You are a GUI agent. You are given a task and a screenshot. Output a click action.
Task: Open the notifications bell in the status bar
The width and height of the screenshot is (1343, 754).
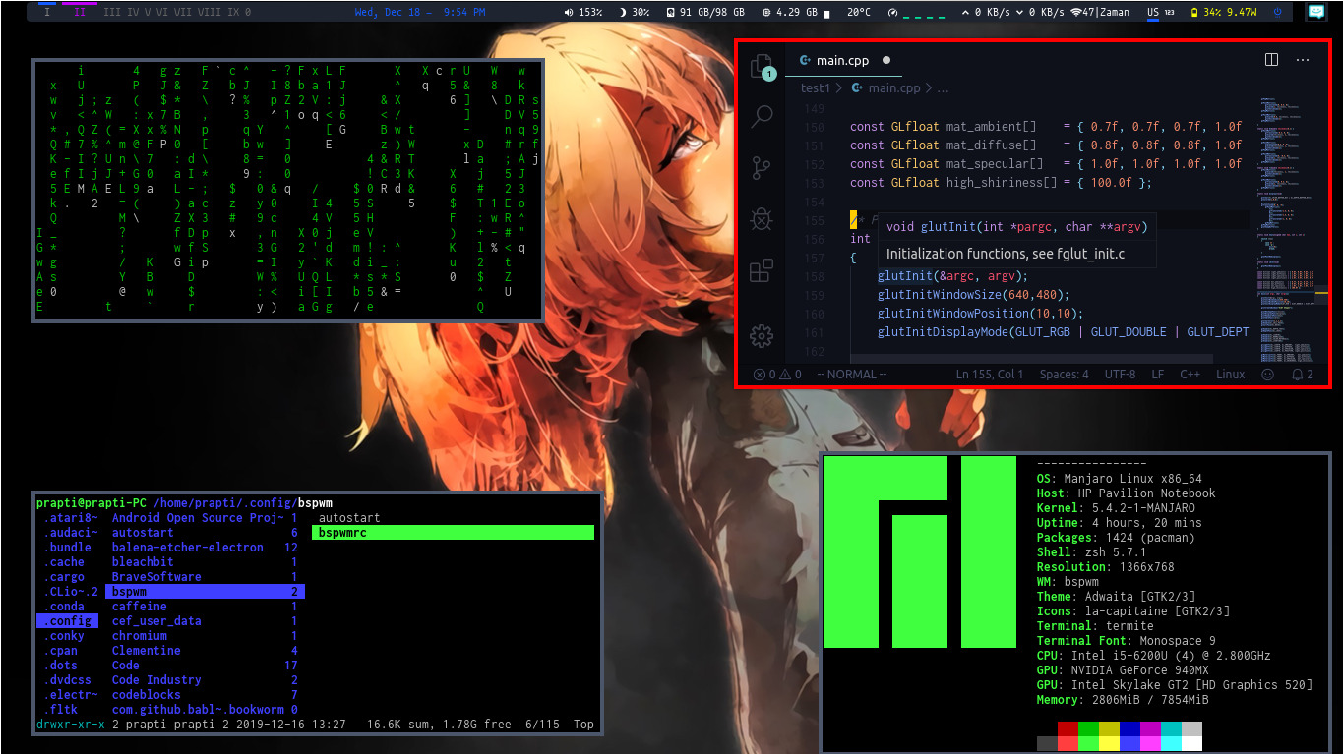pos(1298,374)
